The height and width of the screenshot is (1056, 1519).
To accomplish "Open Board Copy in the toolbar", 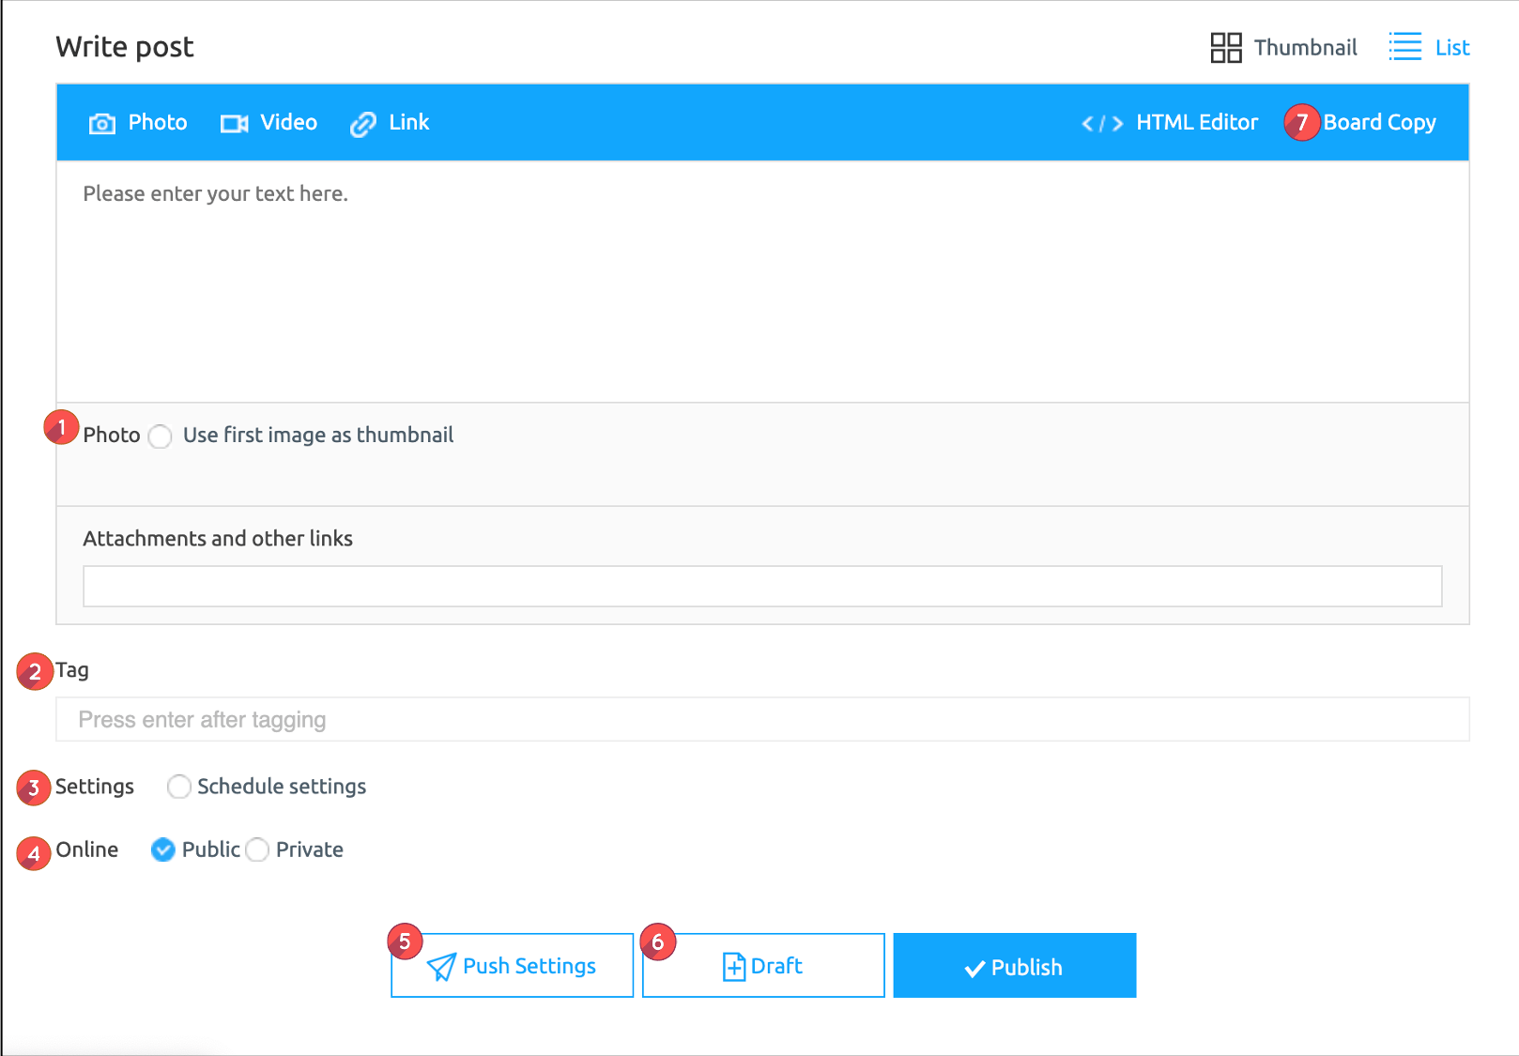I will [x=1378, y=123].
